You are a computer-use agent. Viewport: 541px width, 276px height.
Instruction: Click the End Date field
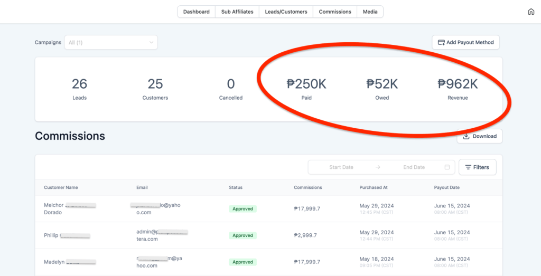pyautogui.click(x=414, y=167)
